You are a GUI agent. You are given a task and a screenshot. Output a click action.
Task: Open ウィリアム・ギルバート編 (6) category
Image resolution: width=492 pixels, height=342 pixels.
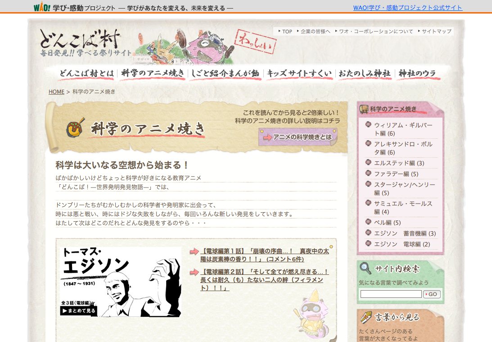pyautogui.click(x=403, y=129)
